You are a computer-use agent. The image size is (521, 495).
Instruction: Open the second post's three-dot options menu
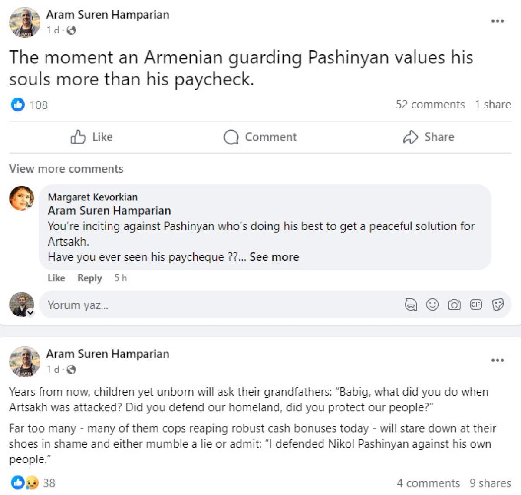(498, 360)
